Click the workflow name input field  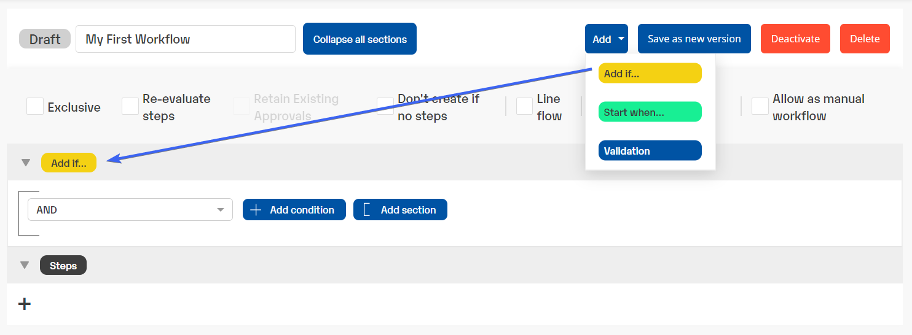click(x=186, y=39)
